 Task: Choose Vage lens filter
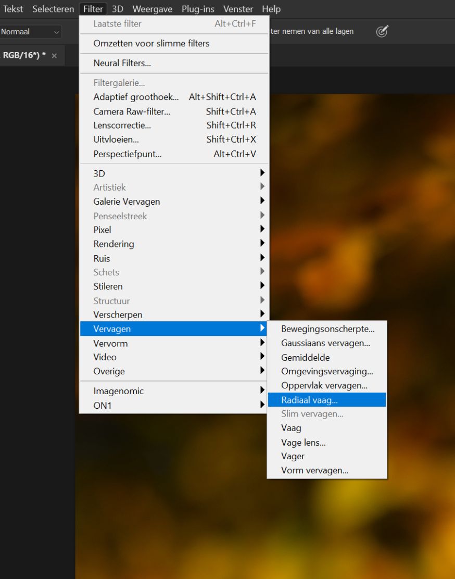[303, 443]
